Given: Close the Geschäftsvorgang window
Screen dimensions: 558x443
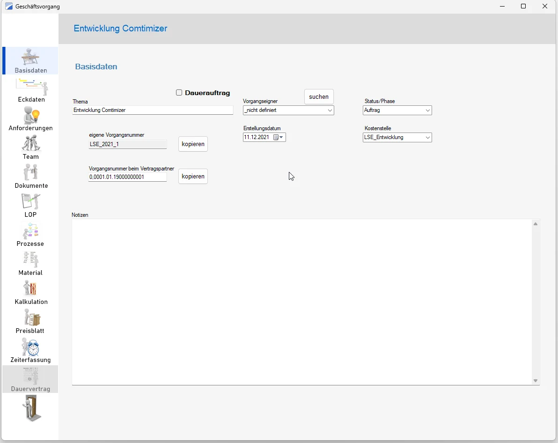Looking at the screenshot, I should [x=544, y=7].
